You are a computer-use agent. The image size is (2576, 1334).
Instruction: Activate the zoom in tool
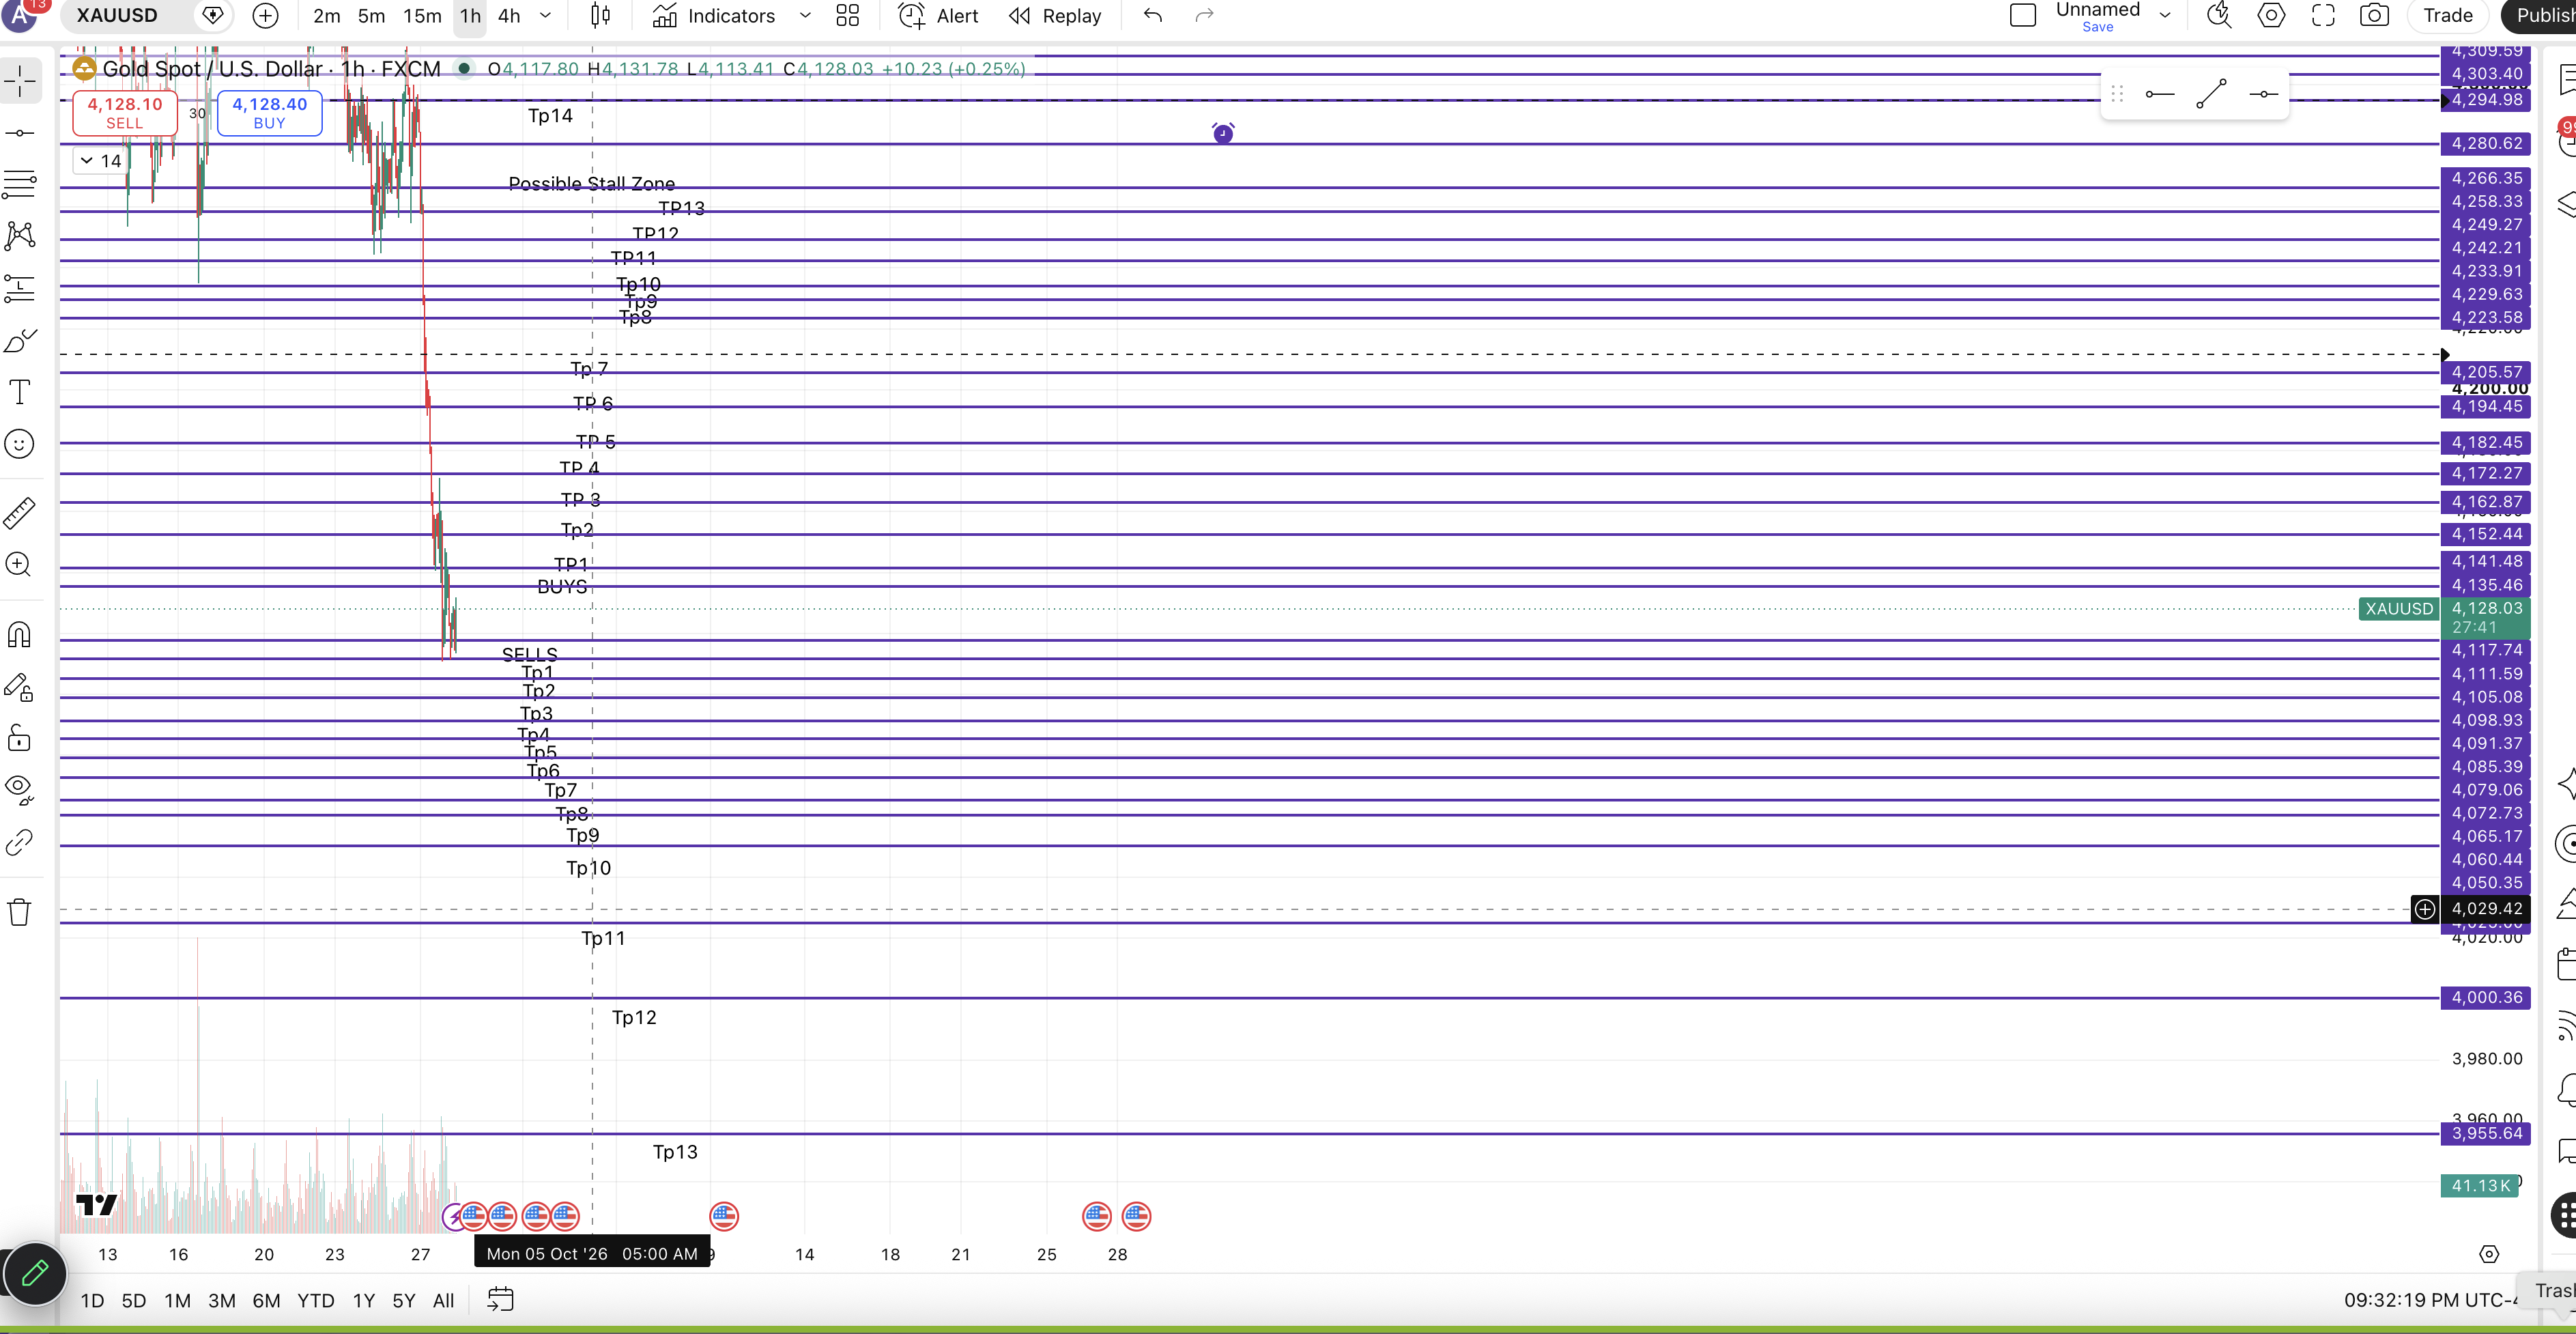(x=20, y=565)
